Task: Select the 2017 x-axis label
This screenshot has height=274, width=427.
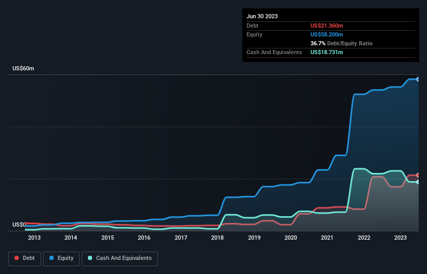Action: (181, 238)
